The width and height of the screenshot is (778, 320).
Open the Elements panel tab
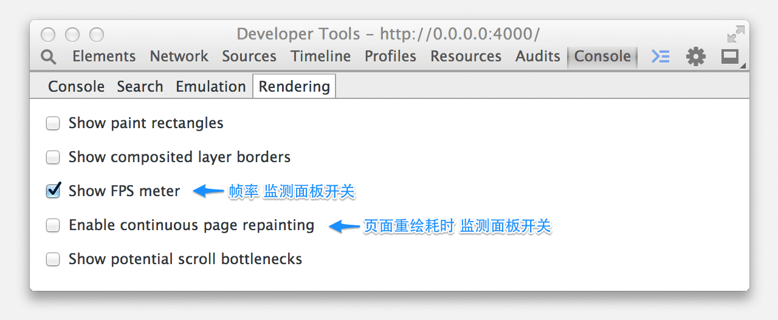104,56
